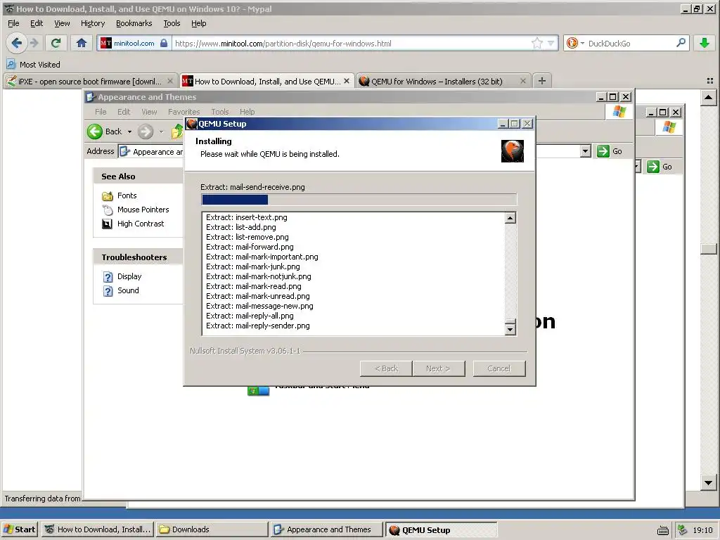The height and width of the screenshot is (540, 720).
Task: Expand the Back button history dropdown
Action: 129,131
